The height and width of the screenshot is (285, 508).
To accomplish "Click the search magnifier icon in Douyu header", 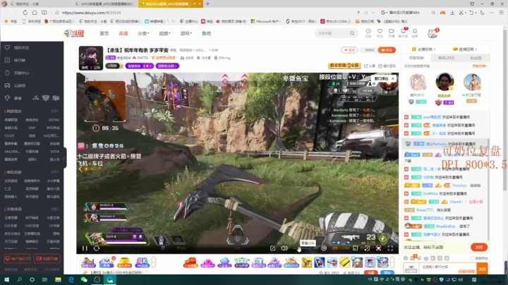I will [x=352, y=33].
